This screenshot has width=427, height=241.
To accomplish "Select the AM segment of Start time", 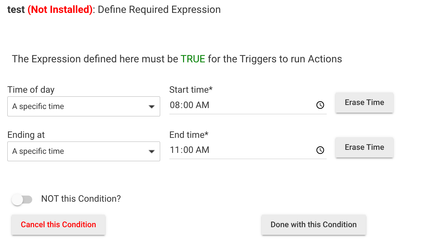I will [x=202, y=105].
